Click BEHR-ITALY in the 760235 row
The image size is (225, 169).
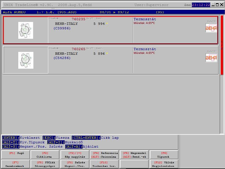coord(66,24)
